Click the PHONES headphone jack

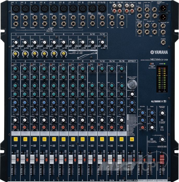click(163, 42)
